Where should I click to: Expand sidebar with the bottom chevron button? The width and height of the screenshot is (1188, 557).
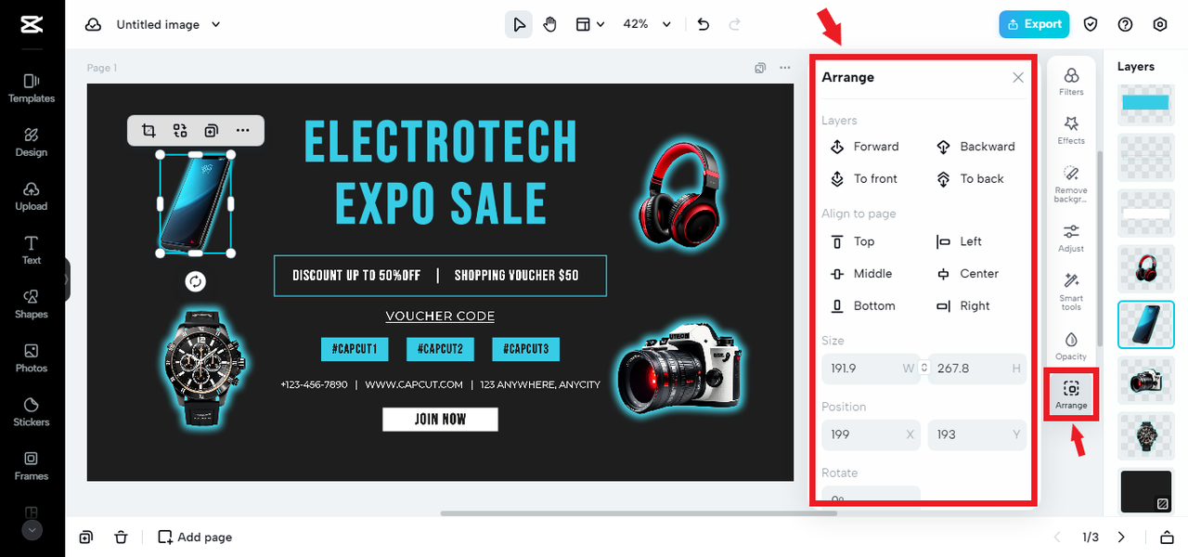coord(32,530)
